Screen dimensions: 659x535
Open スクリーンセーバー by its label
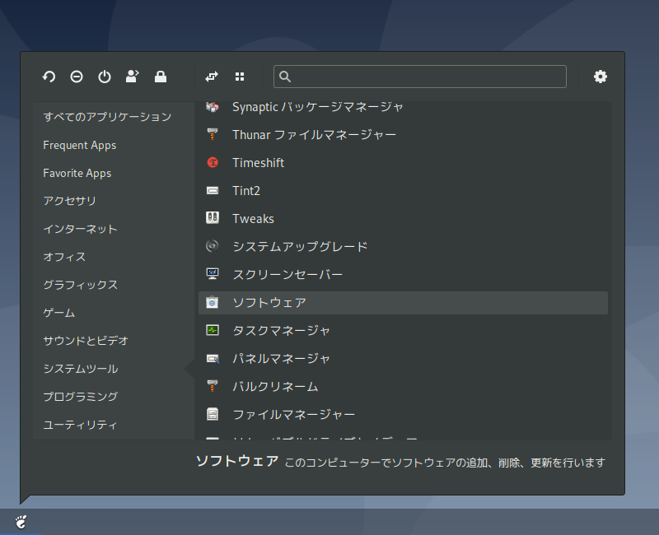(287, 275)
